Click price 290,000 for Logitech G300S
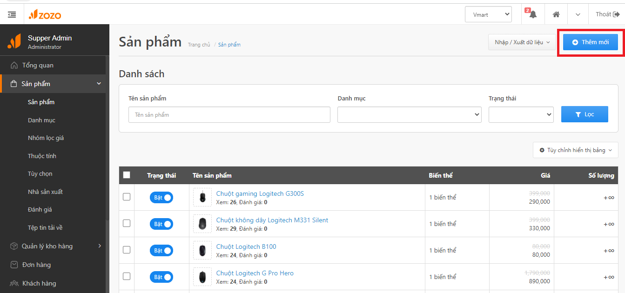Image resolution: width=625 pixels, height=293 pixels. pyautogui.click(x=539, y=202)
